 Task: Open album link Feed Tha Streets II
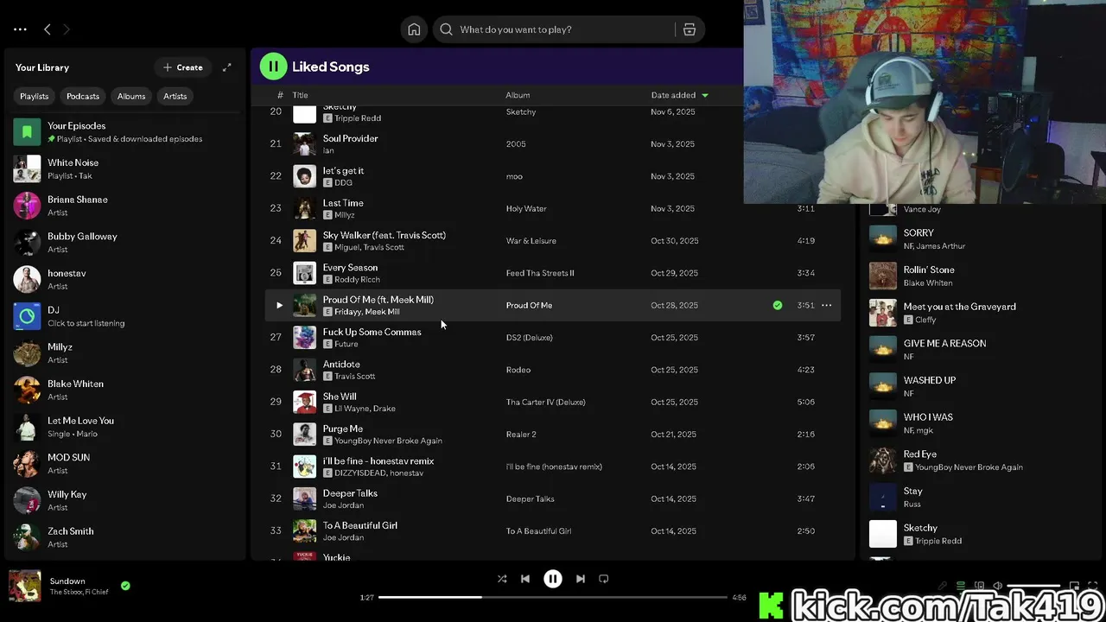[x=540, y=273]
